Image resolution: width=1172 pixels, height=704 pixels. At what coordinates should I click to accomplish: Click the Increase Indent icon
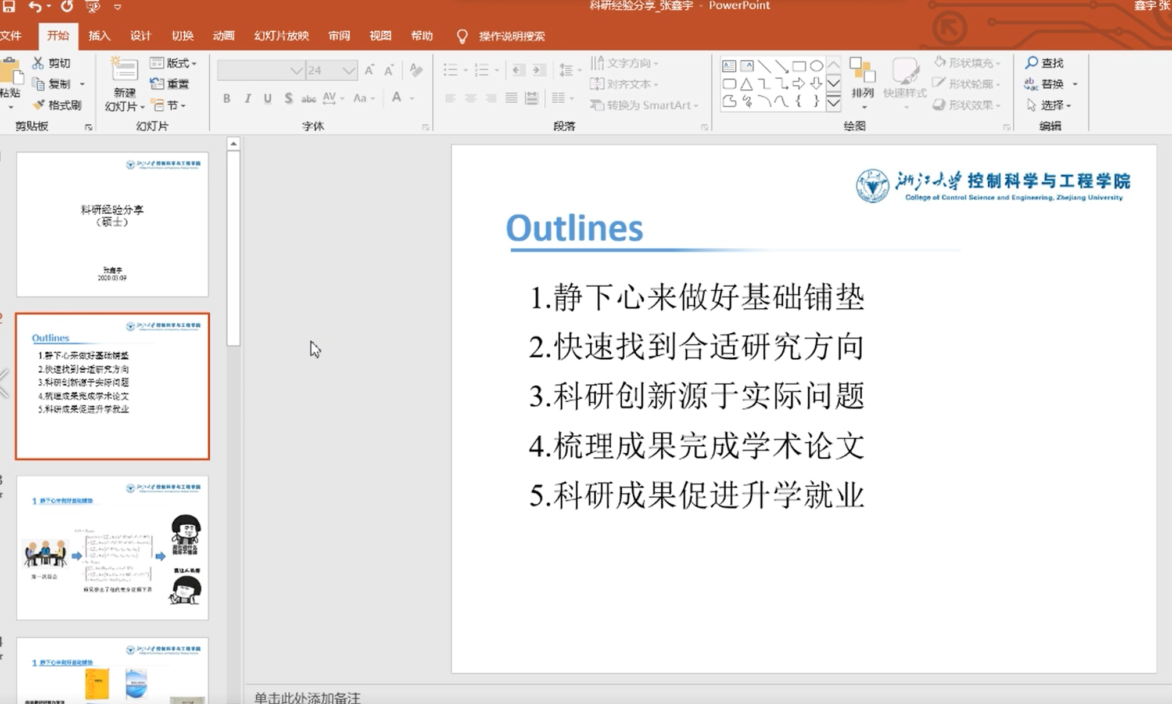[x=539, y=70]
